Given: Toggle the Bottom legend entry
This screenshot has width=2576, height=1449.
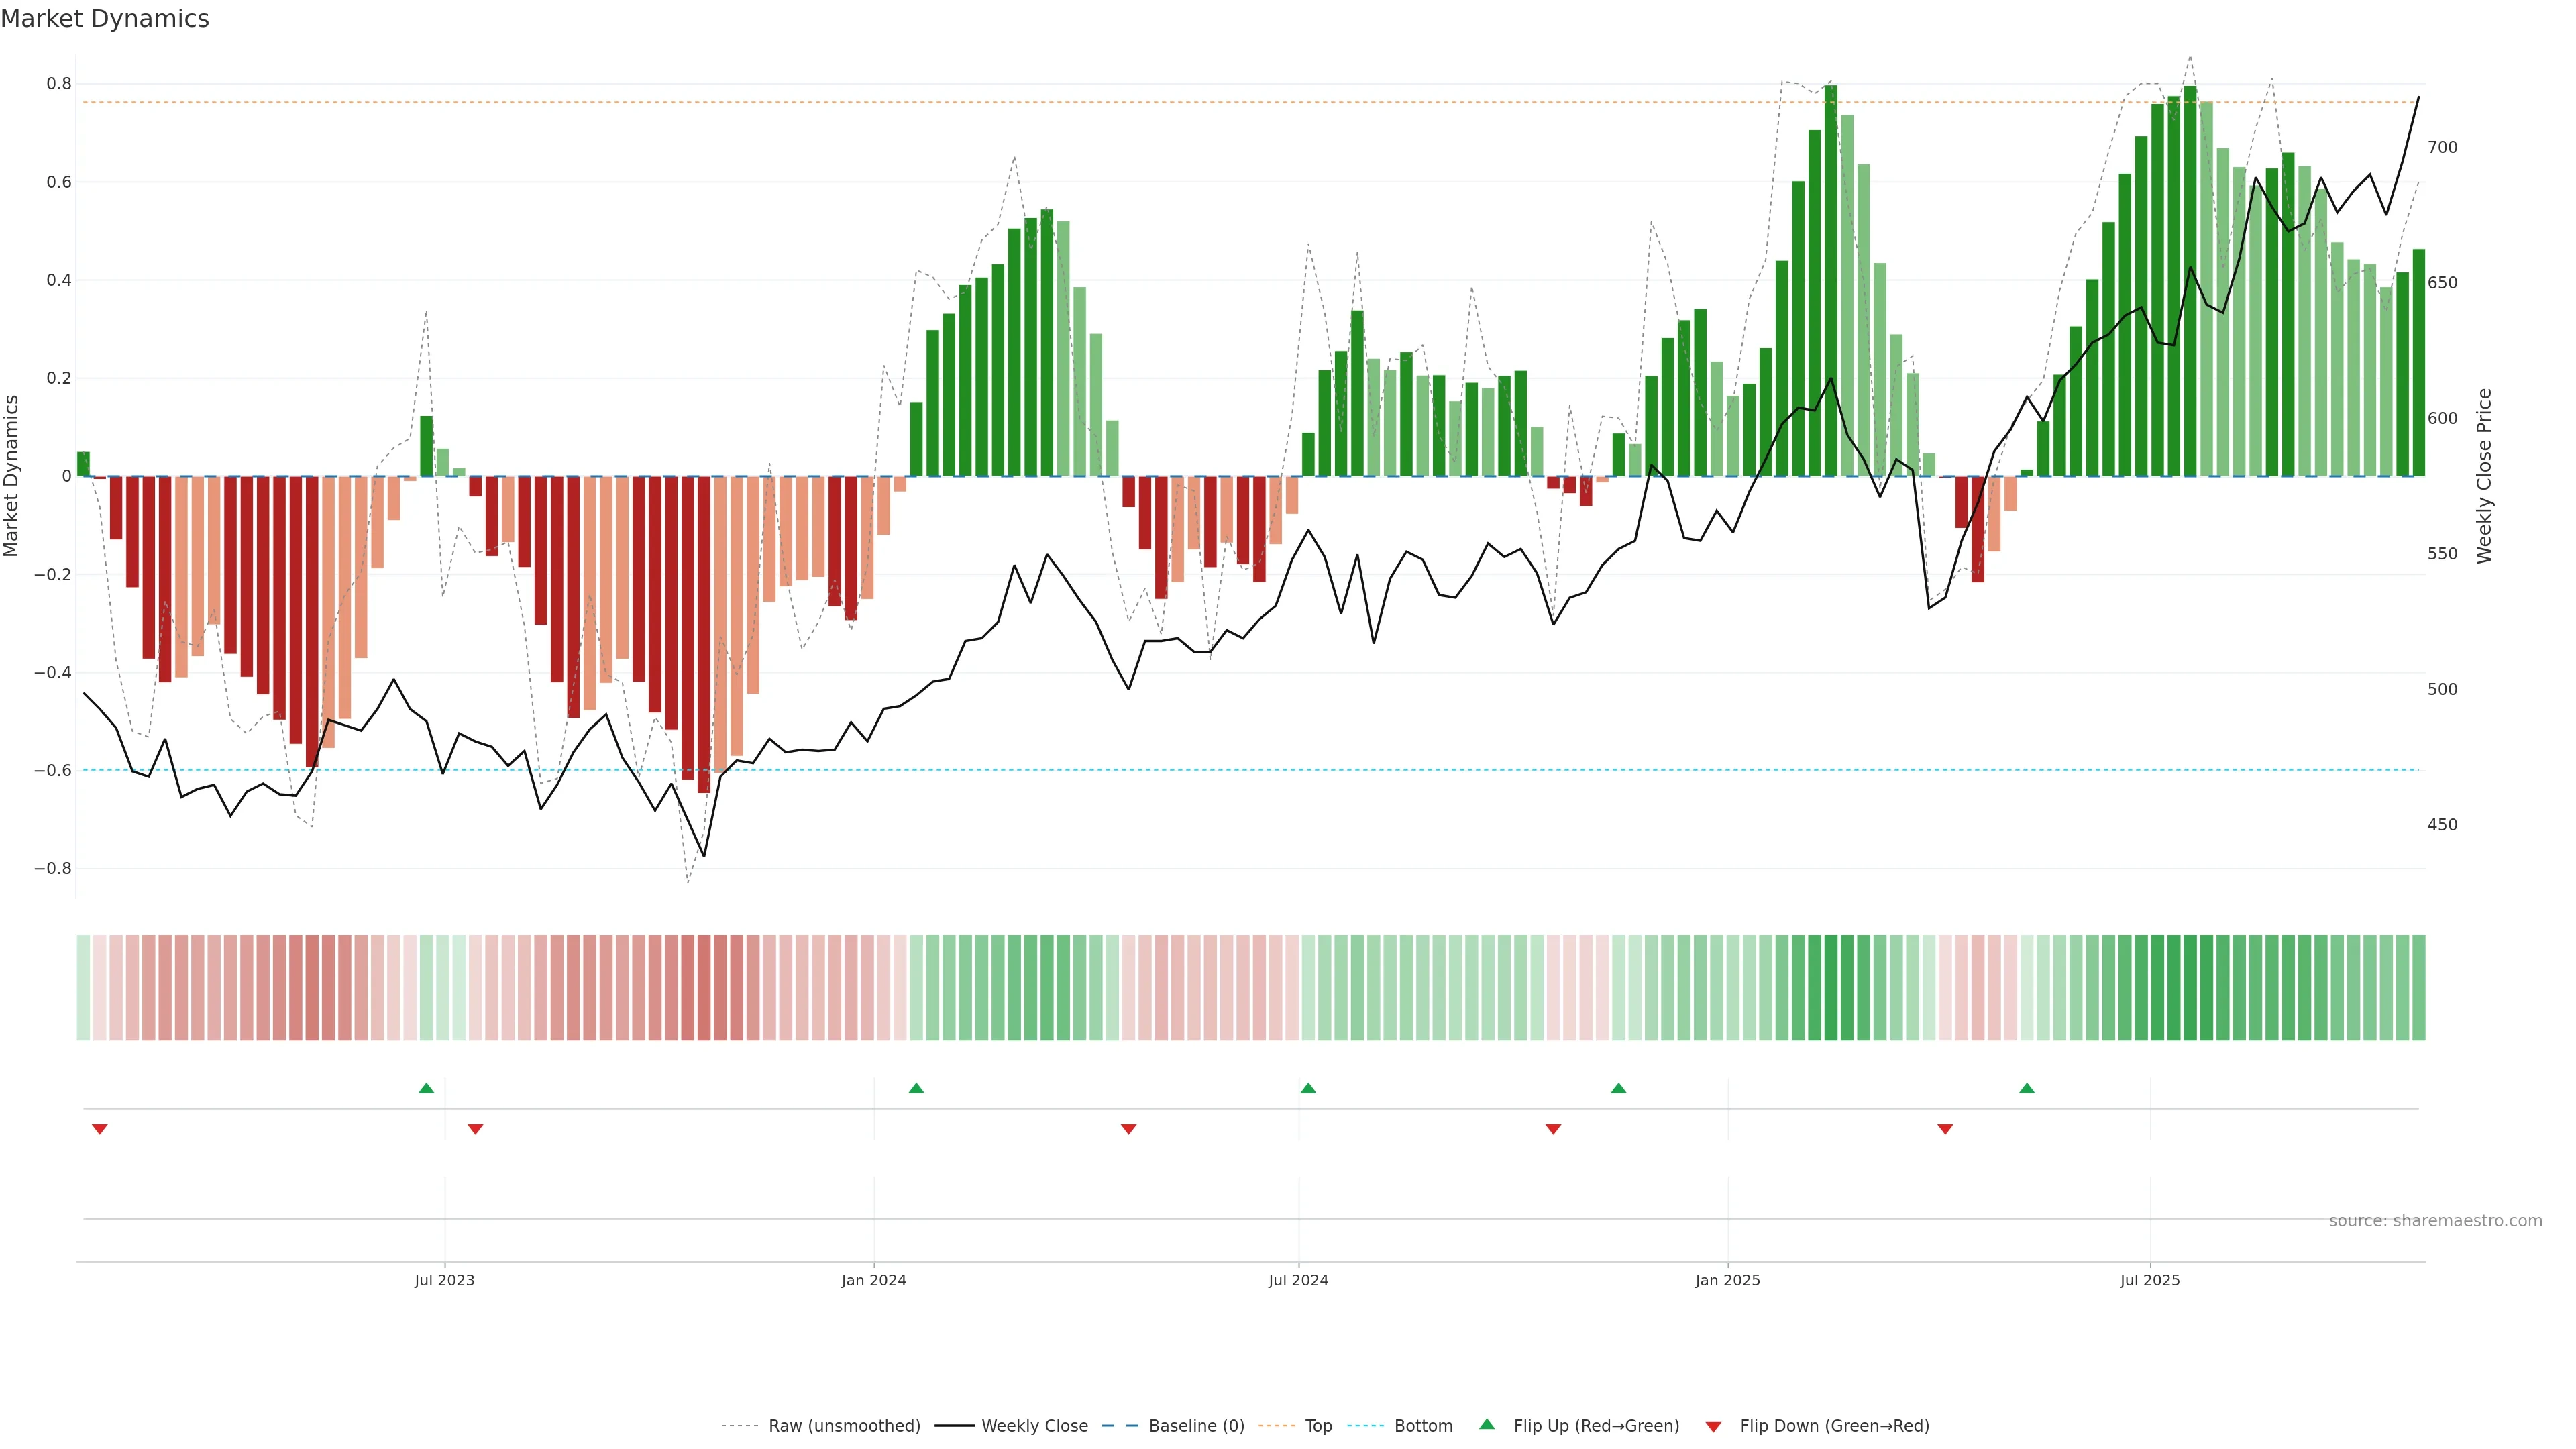Looking at the screenshot, I should pyautogui.click(x=1423, y=1426).
